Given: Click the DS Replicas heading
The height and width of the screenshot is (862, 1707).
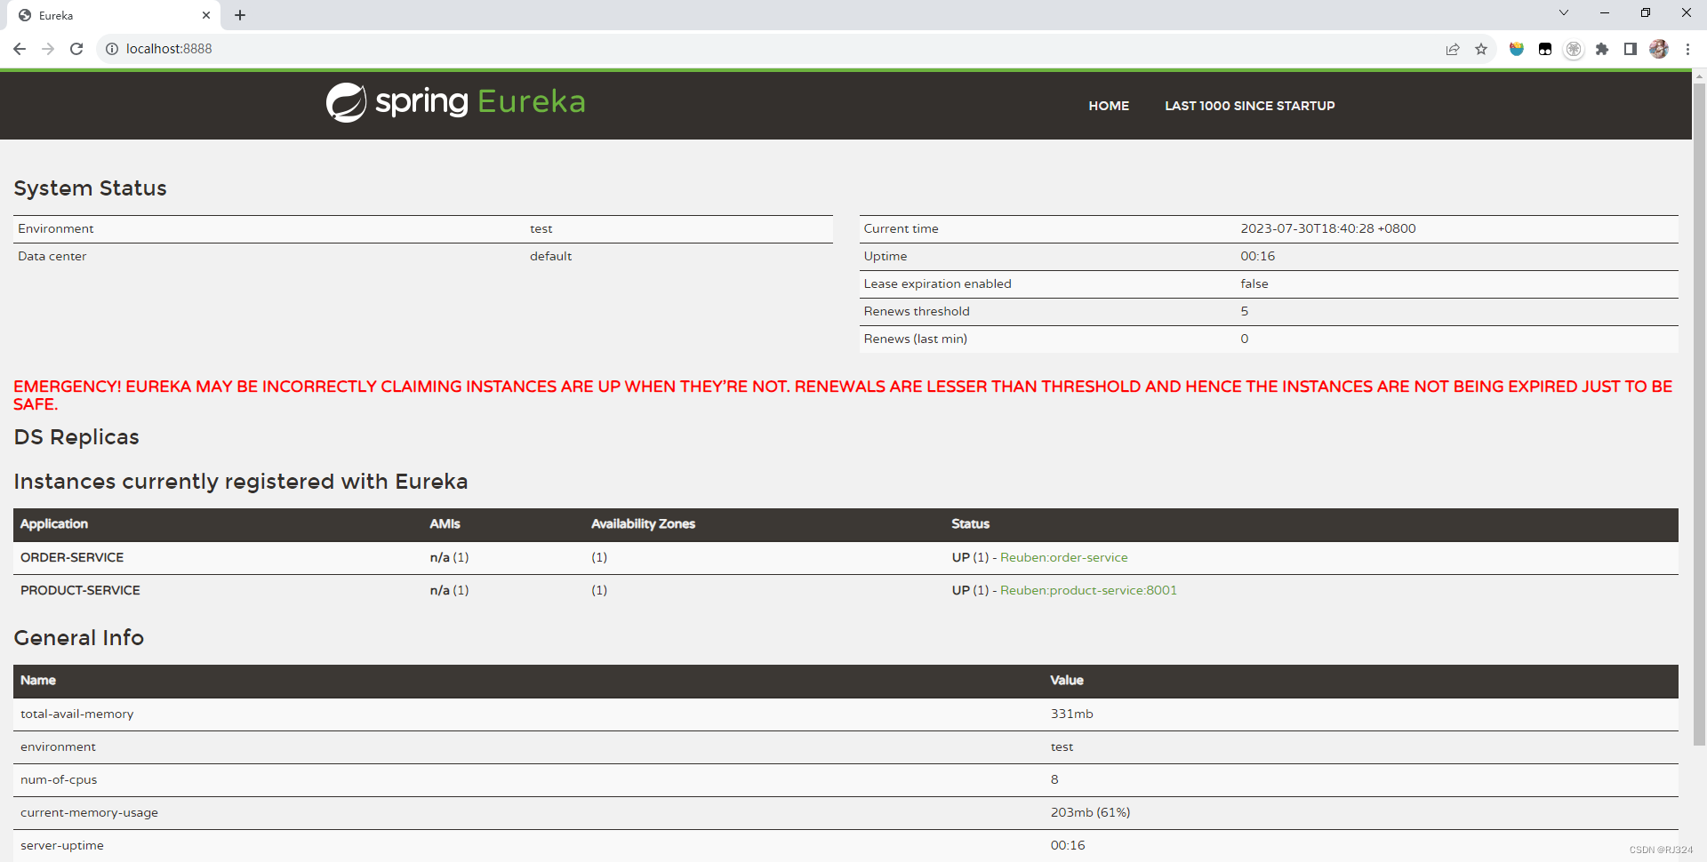Looking at the screenshot, I should (x=76, y=437).
